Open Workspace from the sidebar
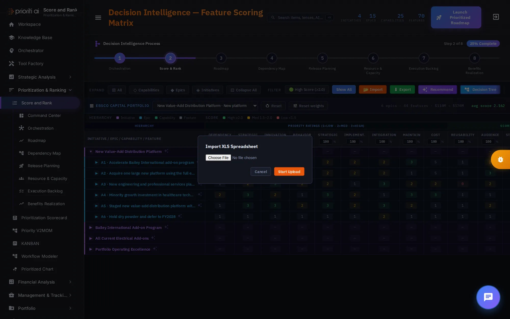This screenshot has width=510, height=319. click(29, 24)
